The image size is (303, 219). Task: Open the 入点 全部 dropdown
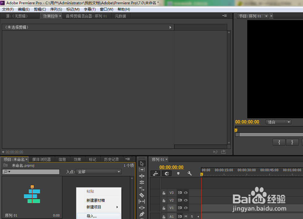coord(98,172)
